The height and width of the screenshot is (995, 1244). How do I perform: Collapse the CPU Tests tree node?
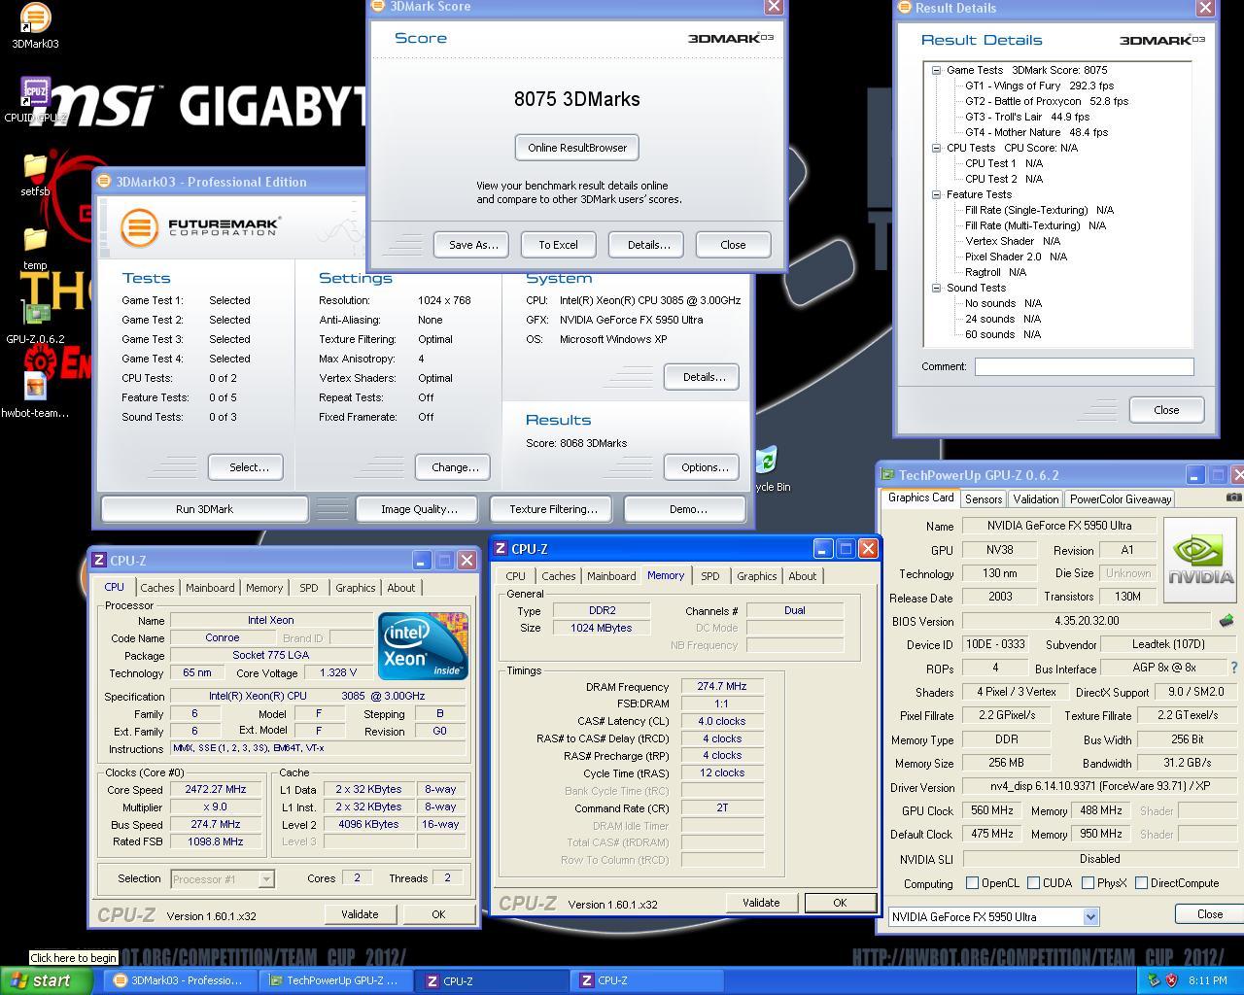936,148
